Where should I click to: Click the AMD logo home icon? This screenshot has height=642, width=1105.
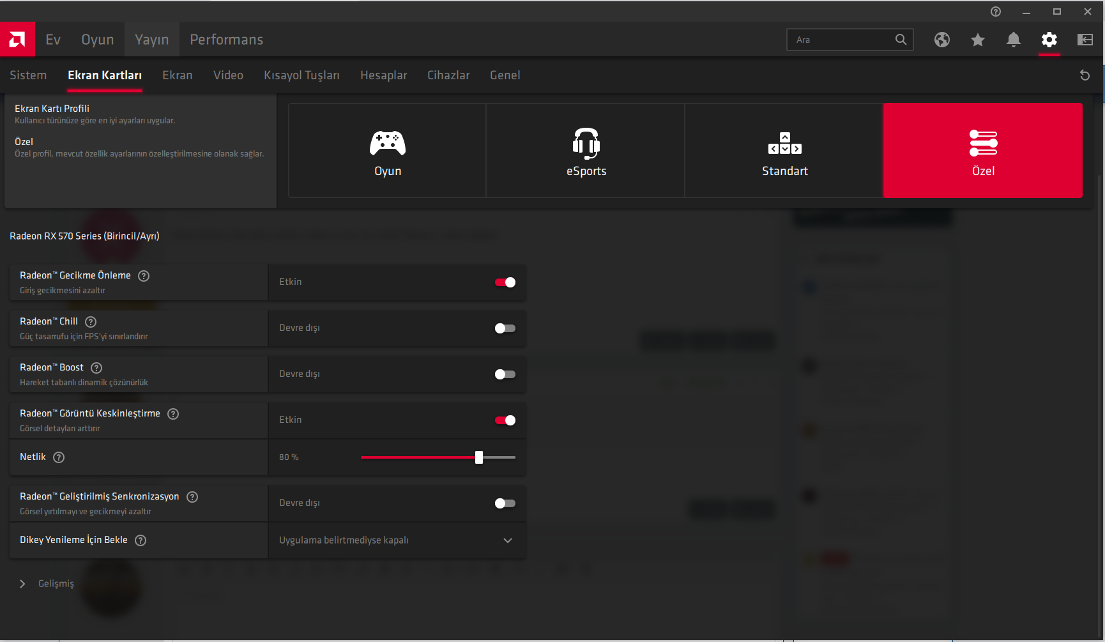coord(17,40)
